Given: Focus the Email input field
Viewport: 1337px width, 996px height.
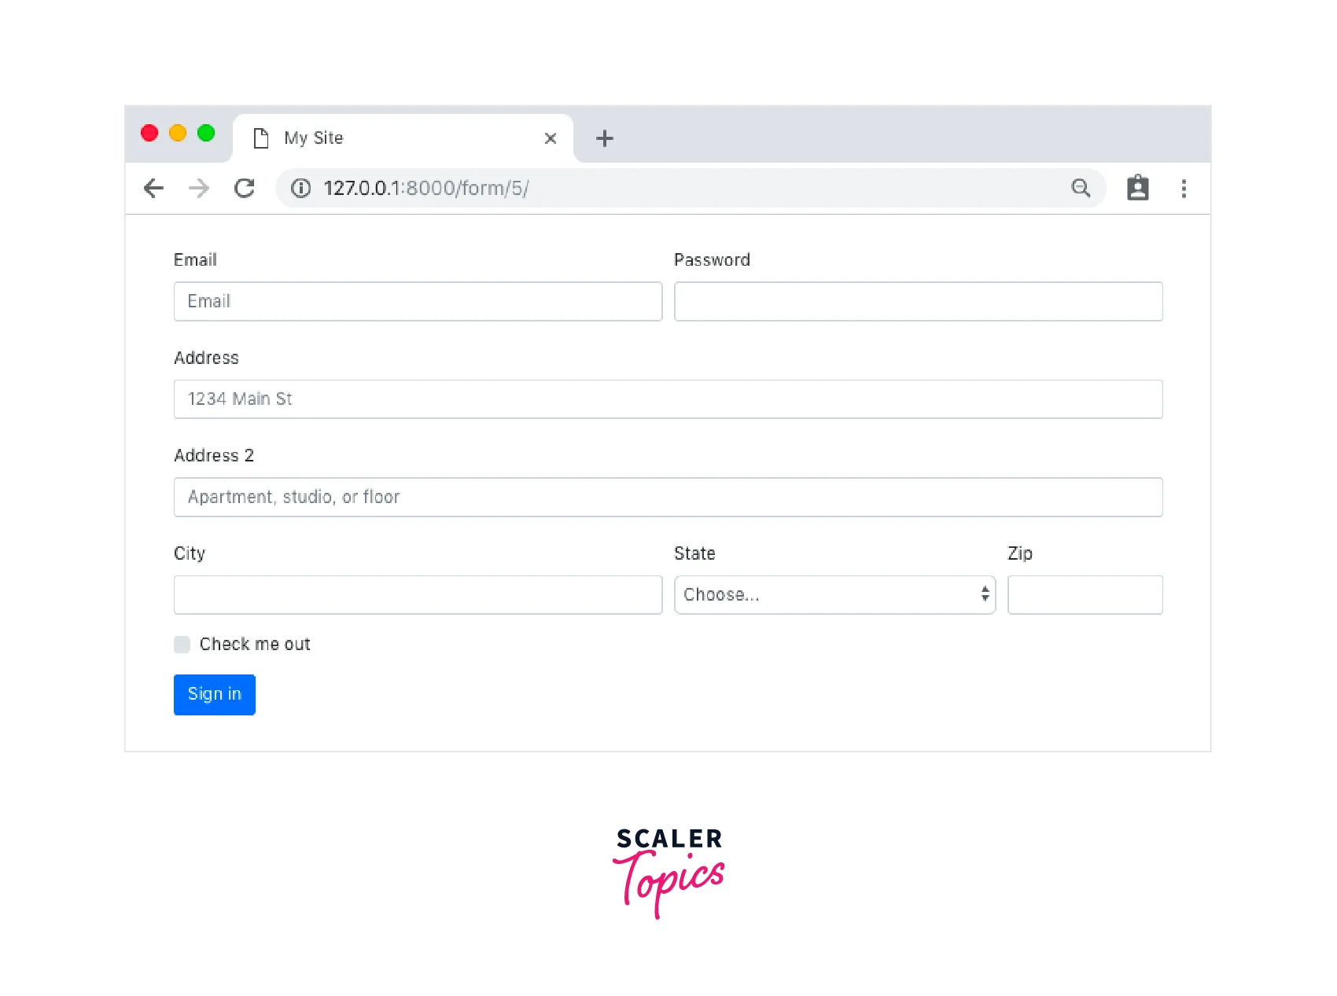Looking at the screenshot, I should pyautogui.click(x=418, y=302).
